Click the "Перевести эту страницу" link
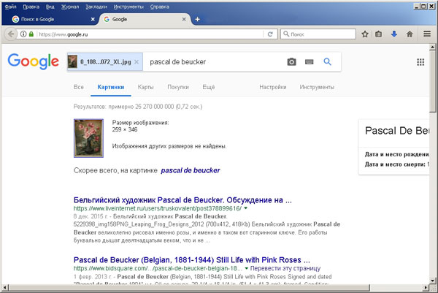The height and width of the screenshot is (293, 438). click(x=285, y=268)
